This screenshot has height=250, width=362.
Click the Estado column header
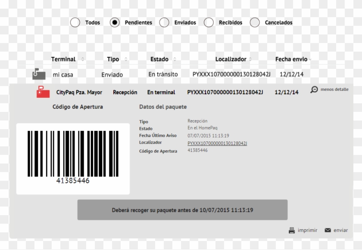tap(160, 59)
